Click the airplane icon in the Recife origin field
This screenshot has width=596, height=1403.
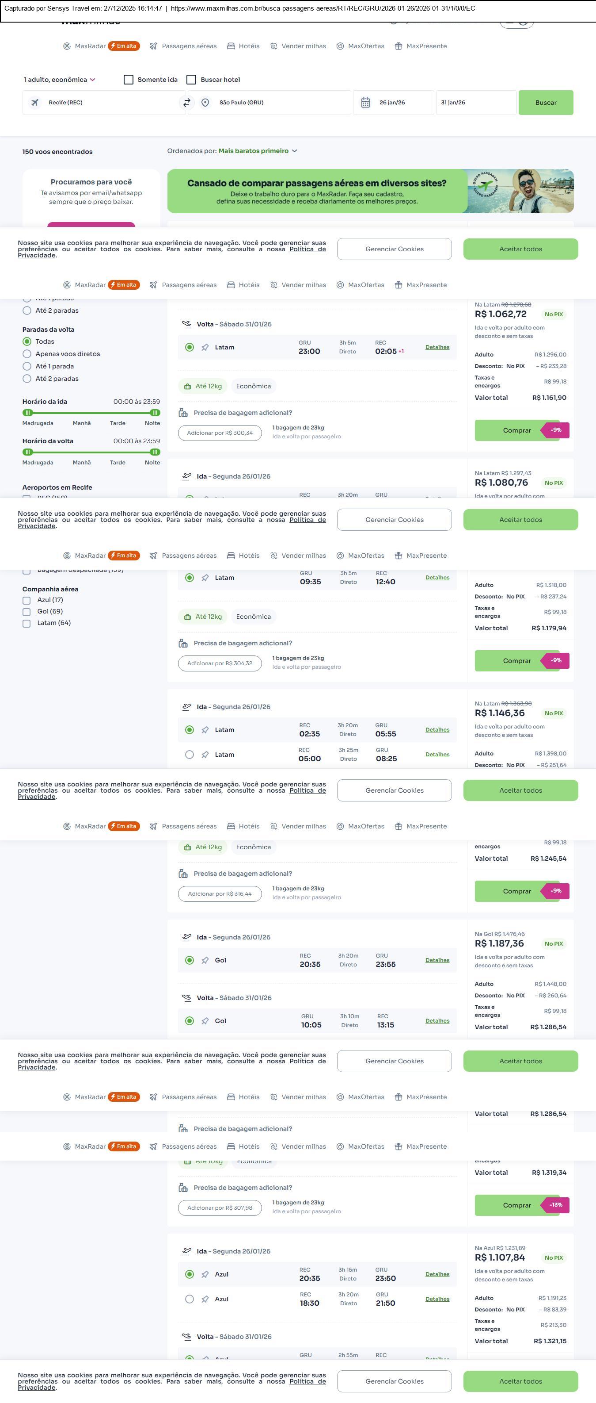pos(35,102)
